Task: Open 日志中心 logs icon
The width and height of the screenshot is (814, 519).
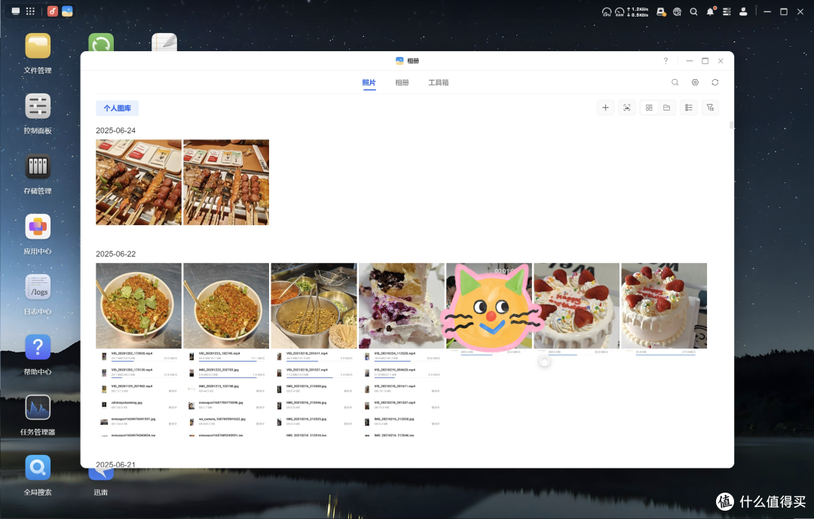Action: tap(38, 287)
